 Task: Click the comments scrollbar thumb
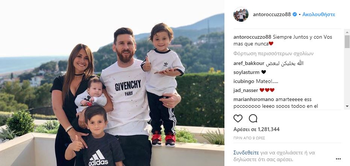[x=347, y=41]
